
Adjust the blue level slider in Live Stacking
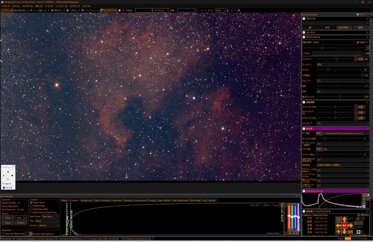tap(295, 216)
